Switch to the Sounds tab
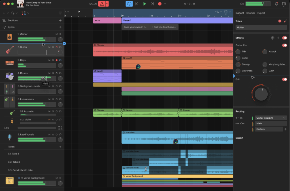290x191 pixels. coord(250,13)
